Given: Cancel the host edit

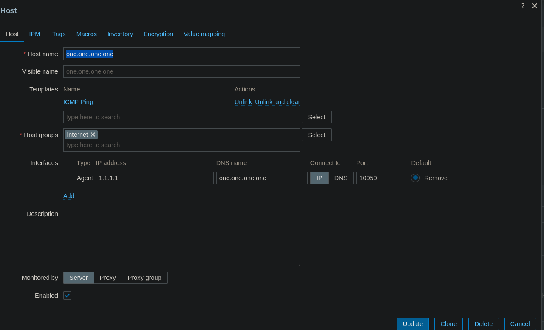Looking at the screenshot, I should pyautogui.click(x=520, y=324).
